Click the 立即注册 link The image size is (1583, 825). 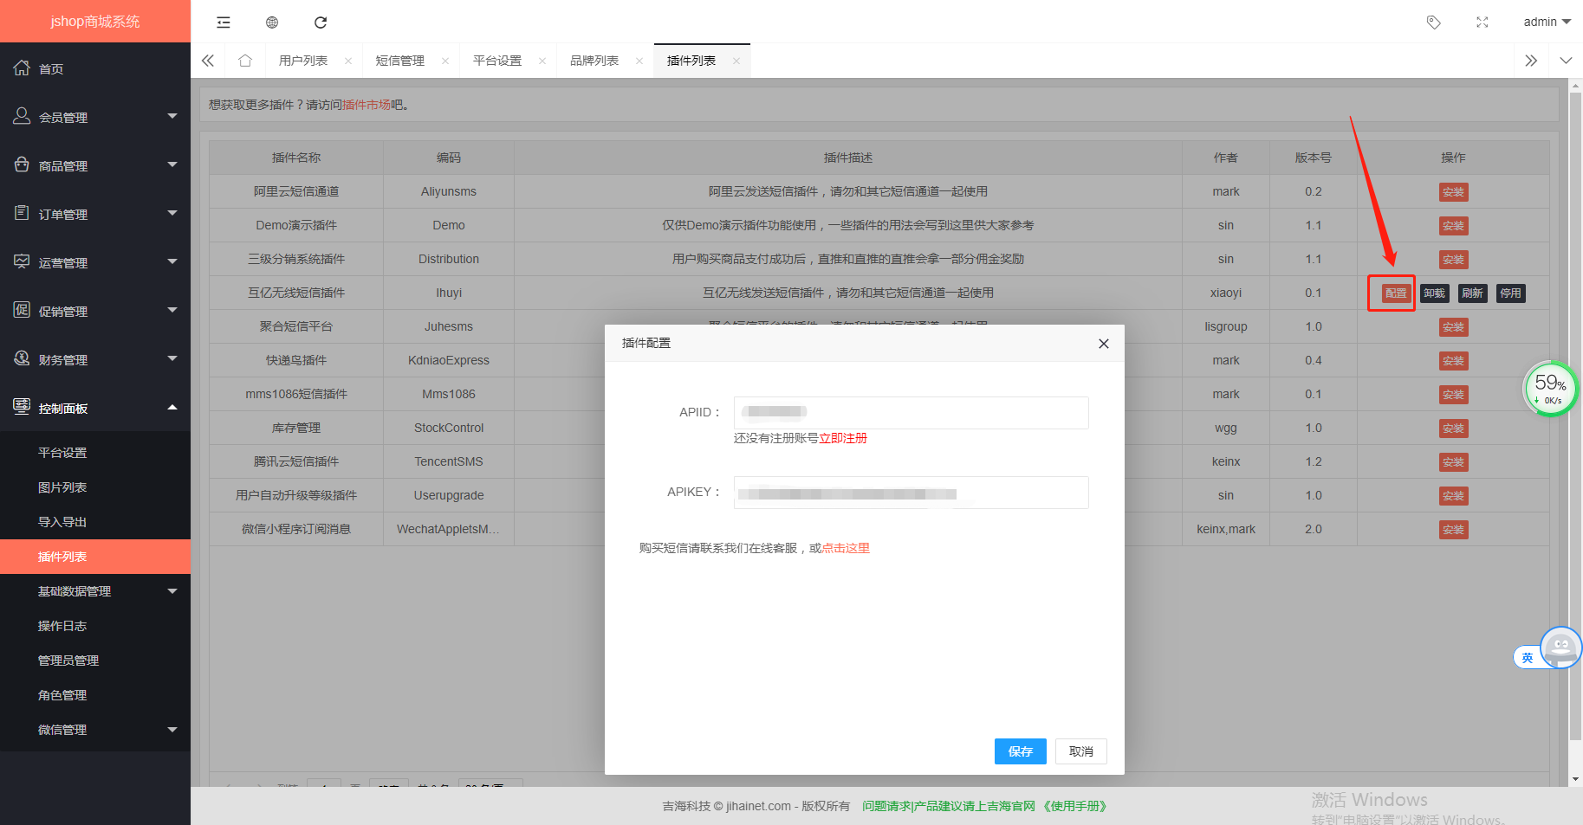(843, 438)
